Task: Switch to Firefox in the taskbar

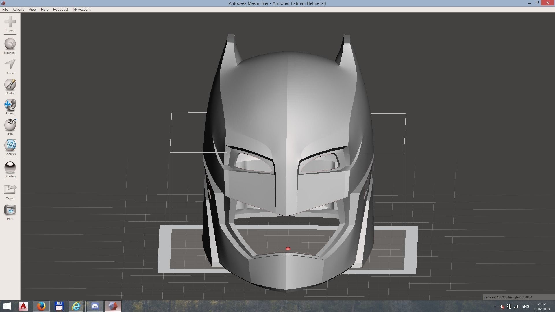Action: [x=41, y=306]
